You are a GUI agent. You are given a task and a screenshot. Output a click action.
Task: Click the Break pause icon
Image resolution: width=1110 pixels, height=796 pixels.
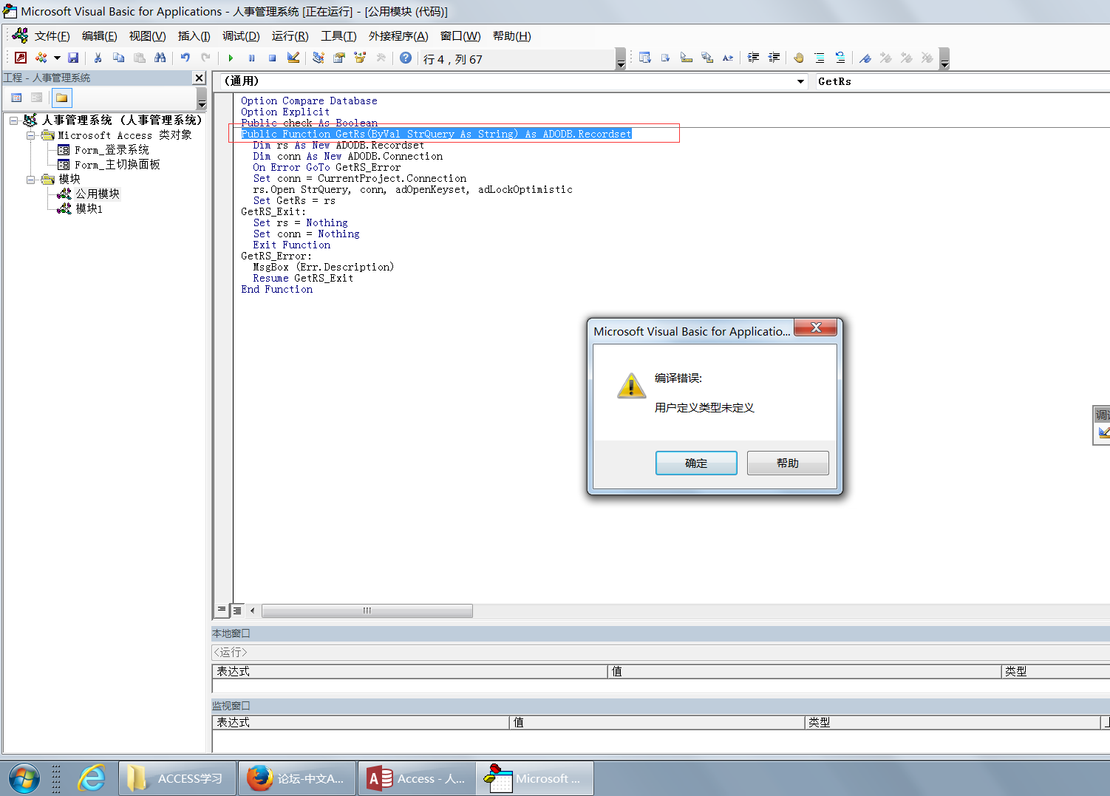251,58
